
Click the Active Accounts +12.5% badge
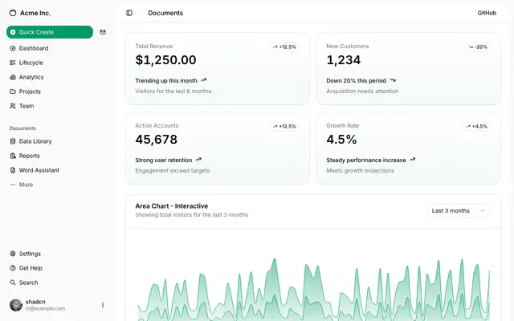point(284,126)
